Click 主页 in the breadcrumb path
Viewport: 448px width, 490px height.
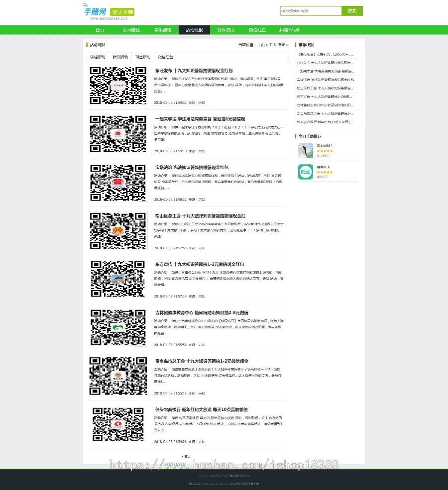tap(261, 45)
